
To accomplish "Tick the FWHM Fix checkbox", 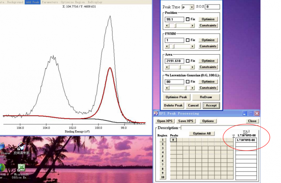I will [188, 40].
